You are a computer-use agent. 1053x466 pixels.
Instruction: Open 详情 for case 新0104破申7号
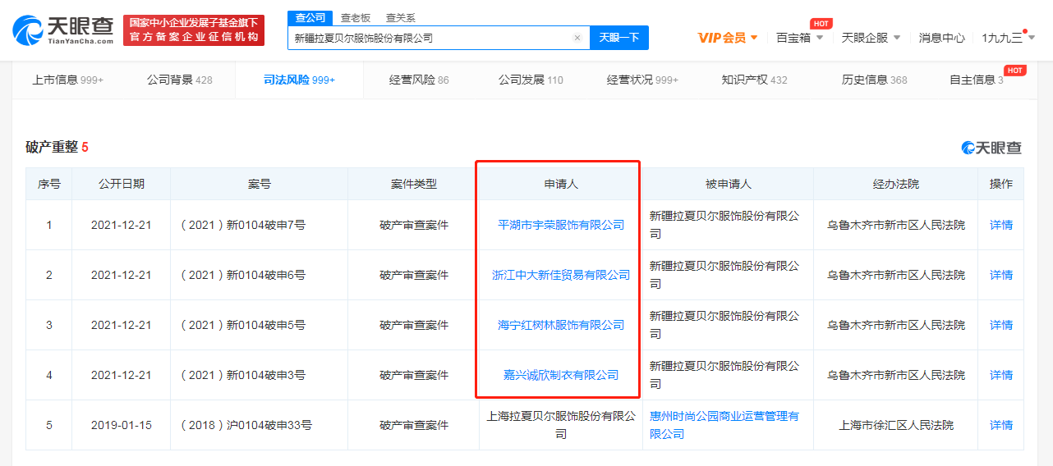[x=1001, y=225]
